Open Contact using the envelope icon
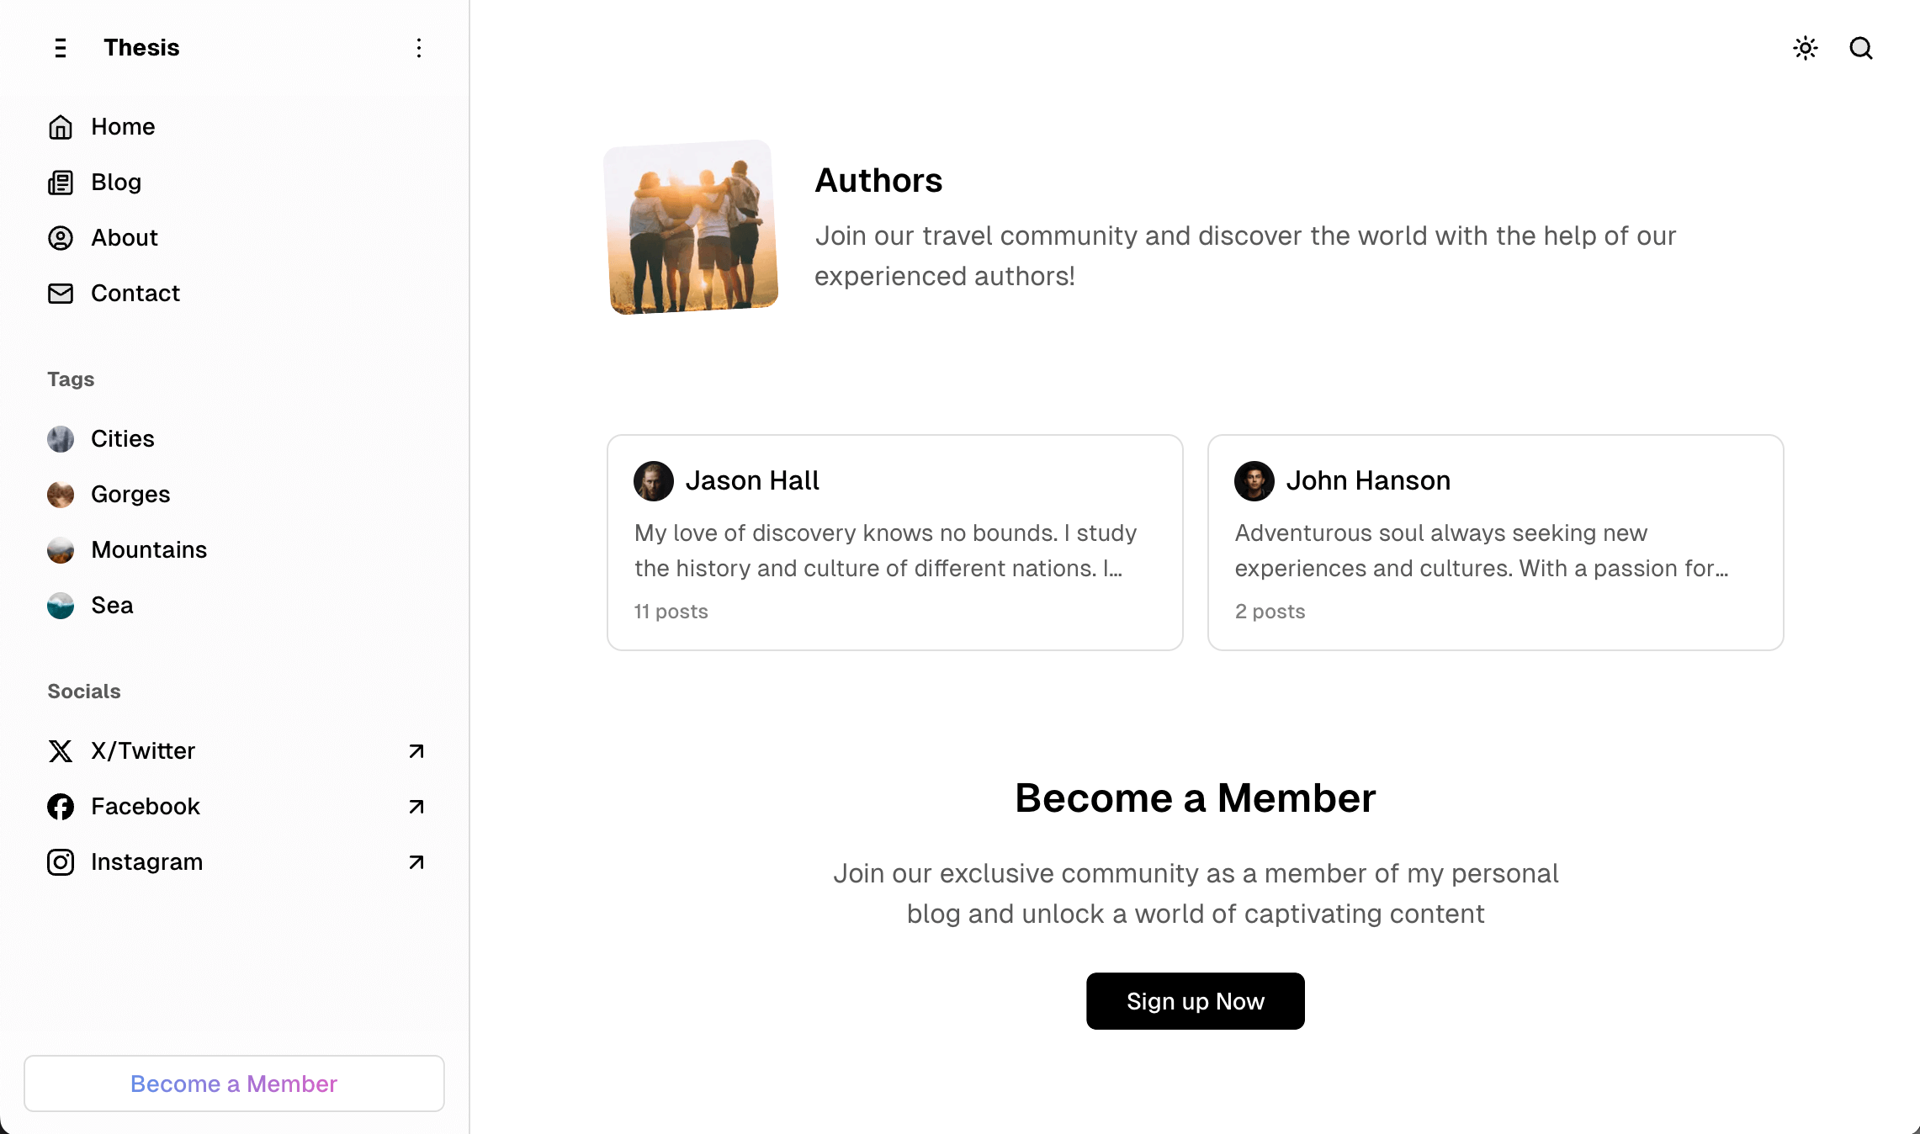Screen dimensions: 1920x1134 click(60, 294)
